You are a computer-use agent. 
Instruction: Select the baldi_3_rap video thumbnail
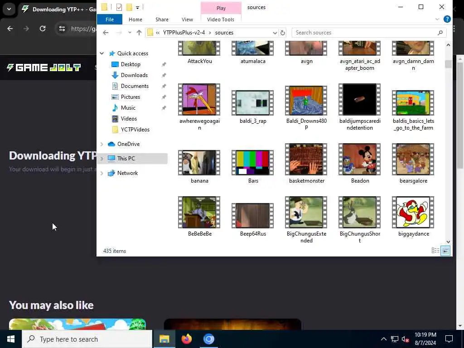point(252,103)
